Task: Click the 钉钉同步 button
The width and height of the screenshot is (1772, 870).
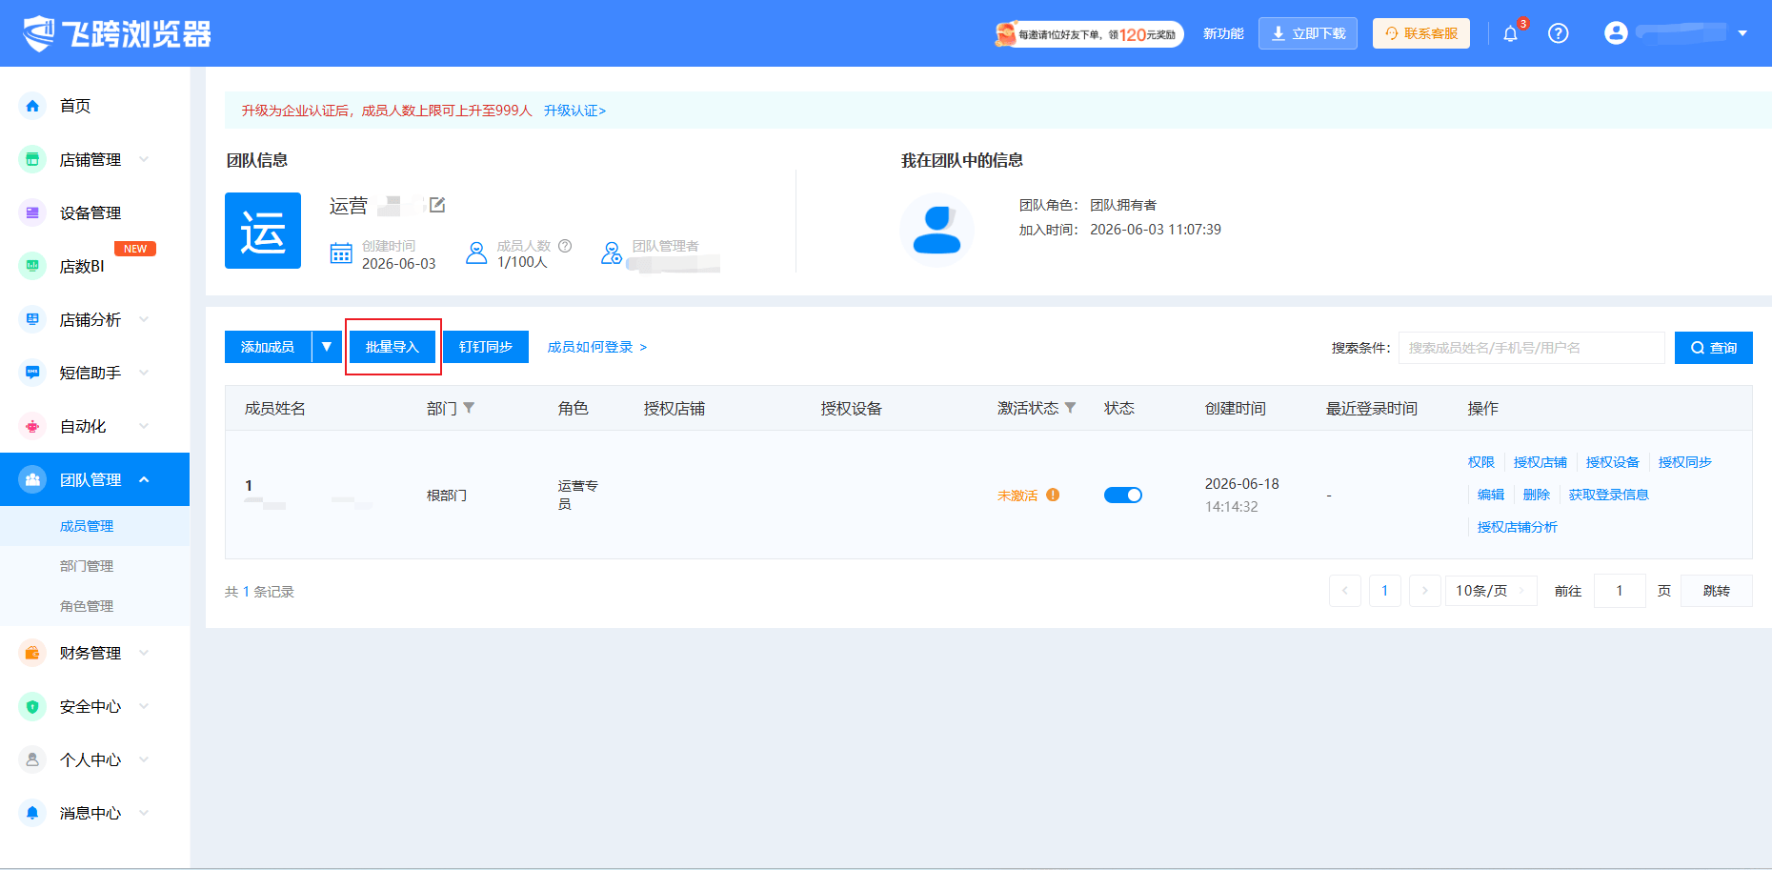Action: pos(486,347)
